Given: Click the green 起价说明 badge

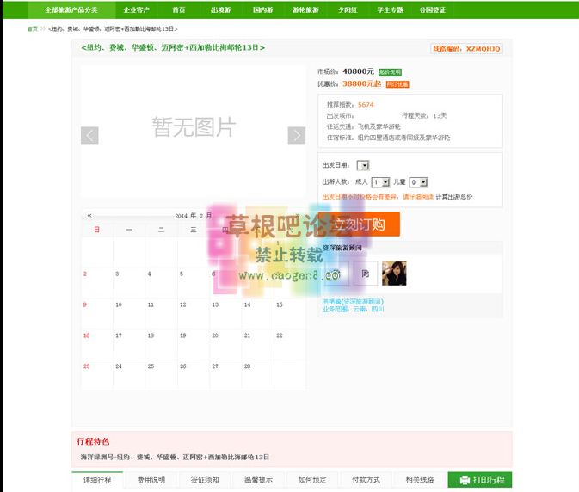Looking at the screenshot, I should point(390,72).
